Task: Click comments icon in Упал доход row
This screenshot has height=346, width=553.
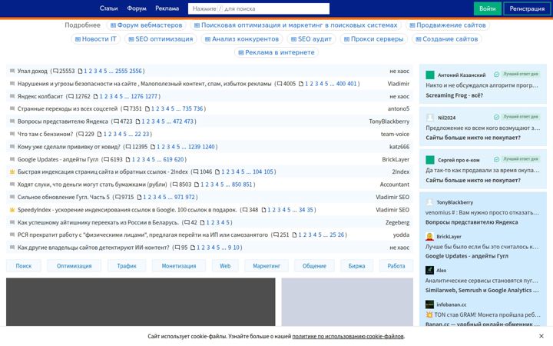Action: click(x=55, y=71)
